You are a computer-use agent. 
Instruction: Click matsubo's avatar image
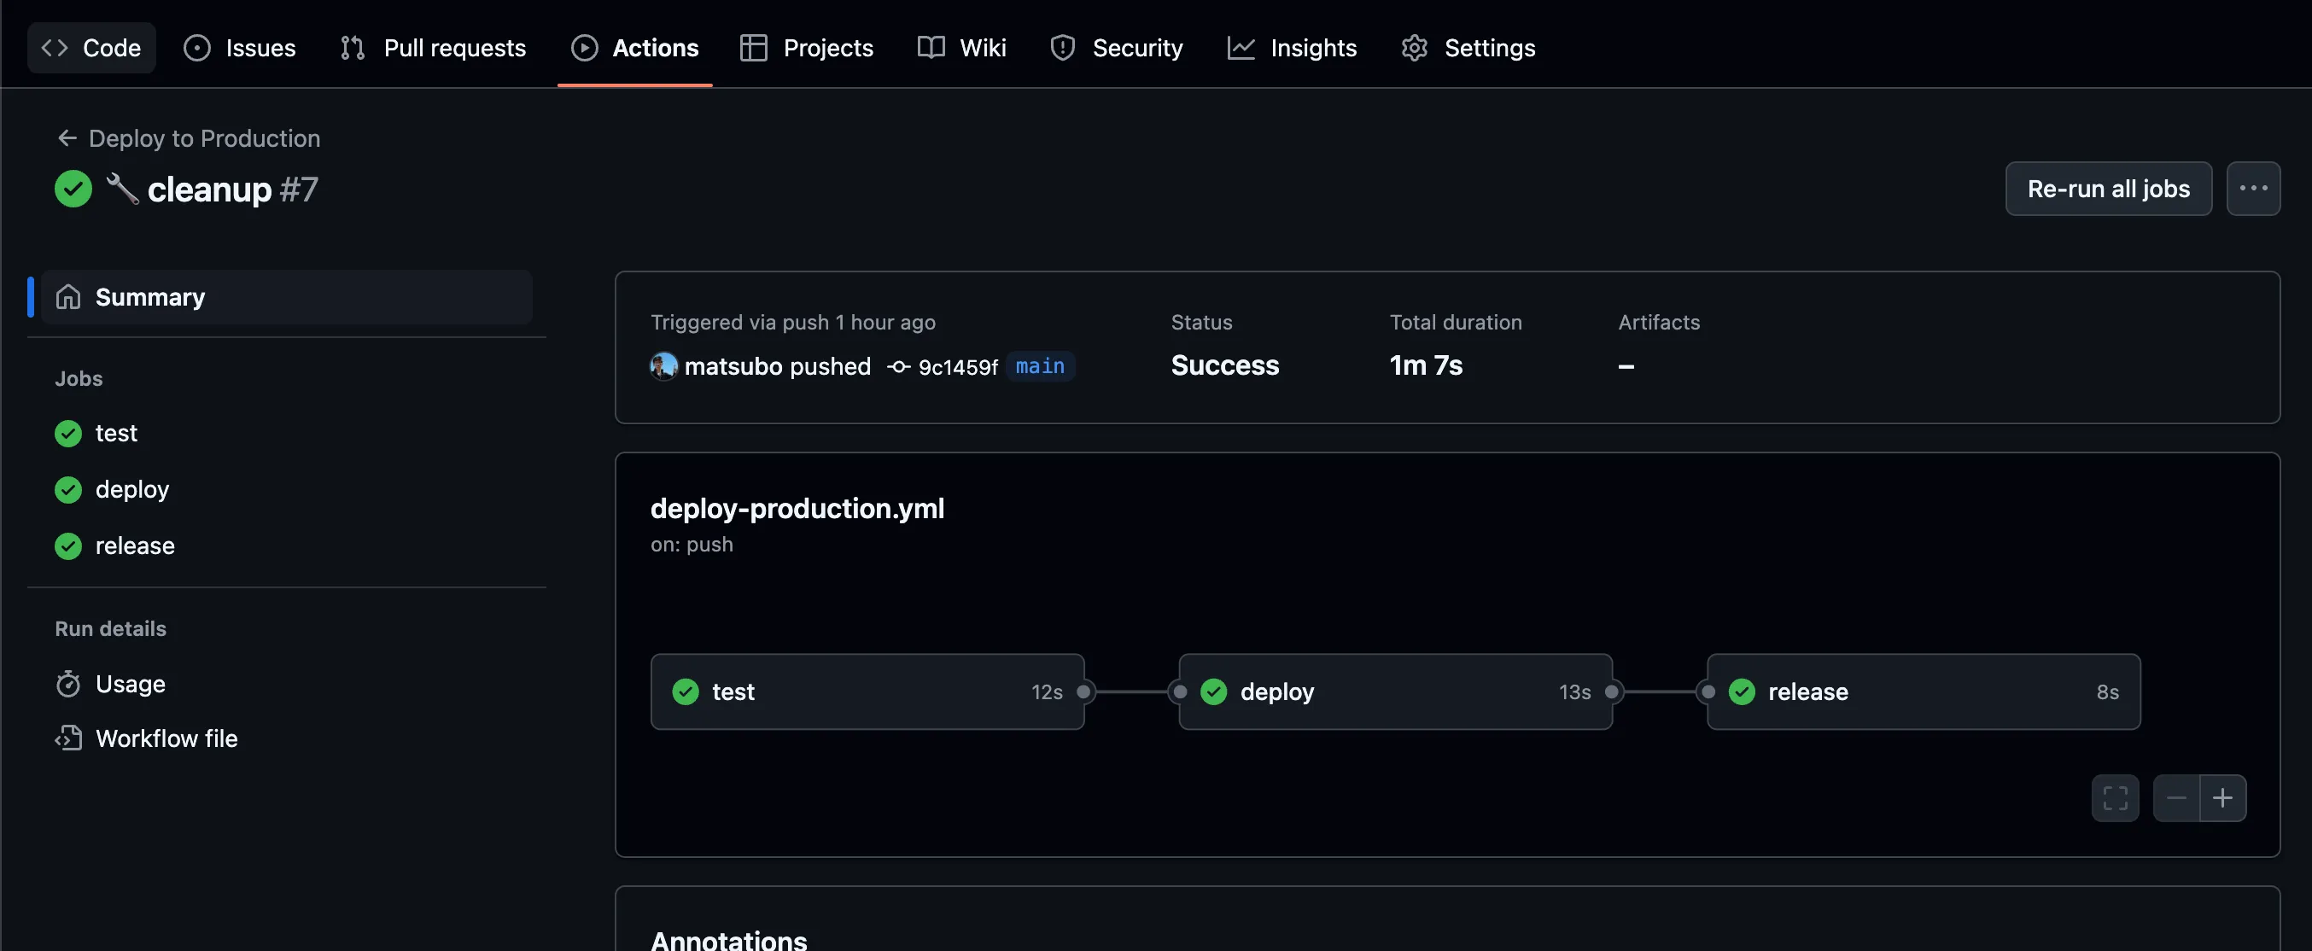coord(663,366)
